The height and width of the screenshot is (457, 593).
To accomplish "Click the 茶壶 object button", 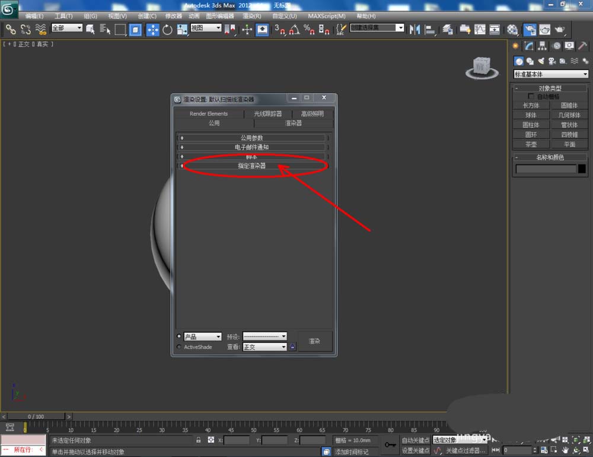I will tap(531, 144).
